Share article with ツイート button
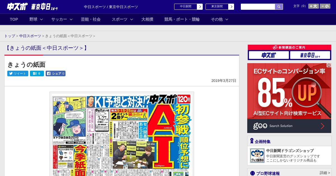 (18, 73)
